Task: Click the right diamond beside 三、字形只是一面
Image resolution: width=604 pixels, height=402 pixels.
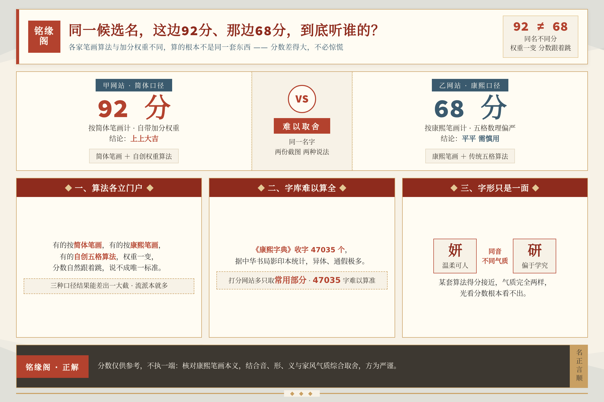Action: (x=536, y=188)
